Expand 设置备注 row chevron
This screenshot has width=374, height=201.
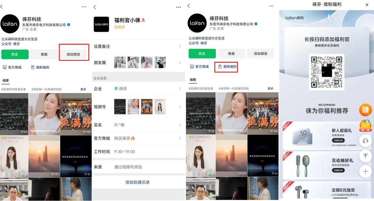[x=180, y=46]
